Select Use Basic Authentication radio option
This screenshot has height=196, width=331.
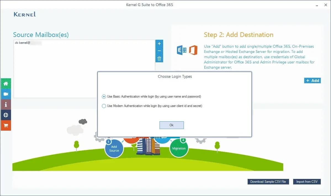(104, 96)
